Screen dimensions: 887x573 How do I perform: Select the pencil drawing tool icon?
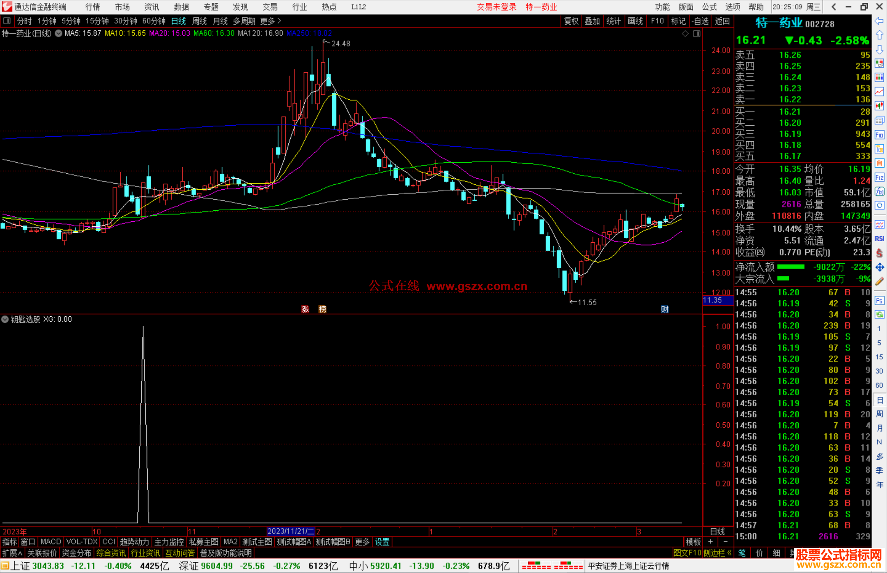point(879,282)
